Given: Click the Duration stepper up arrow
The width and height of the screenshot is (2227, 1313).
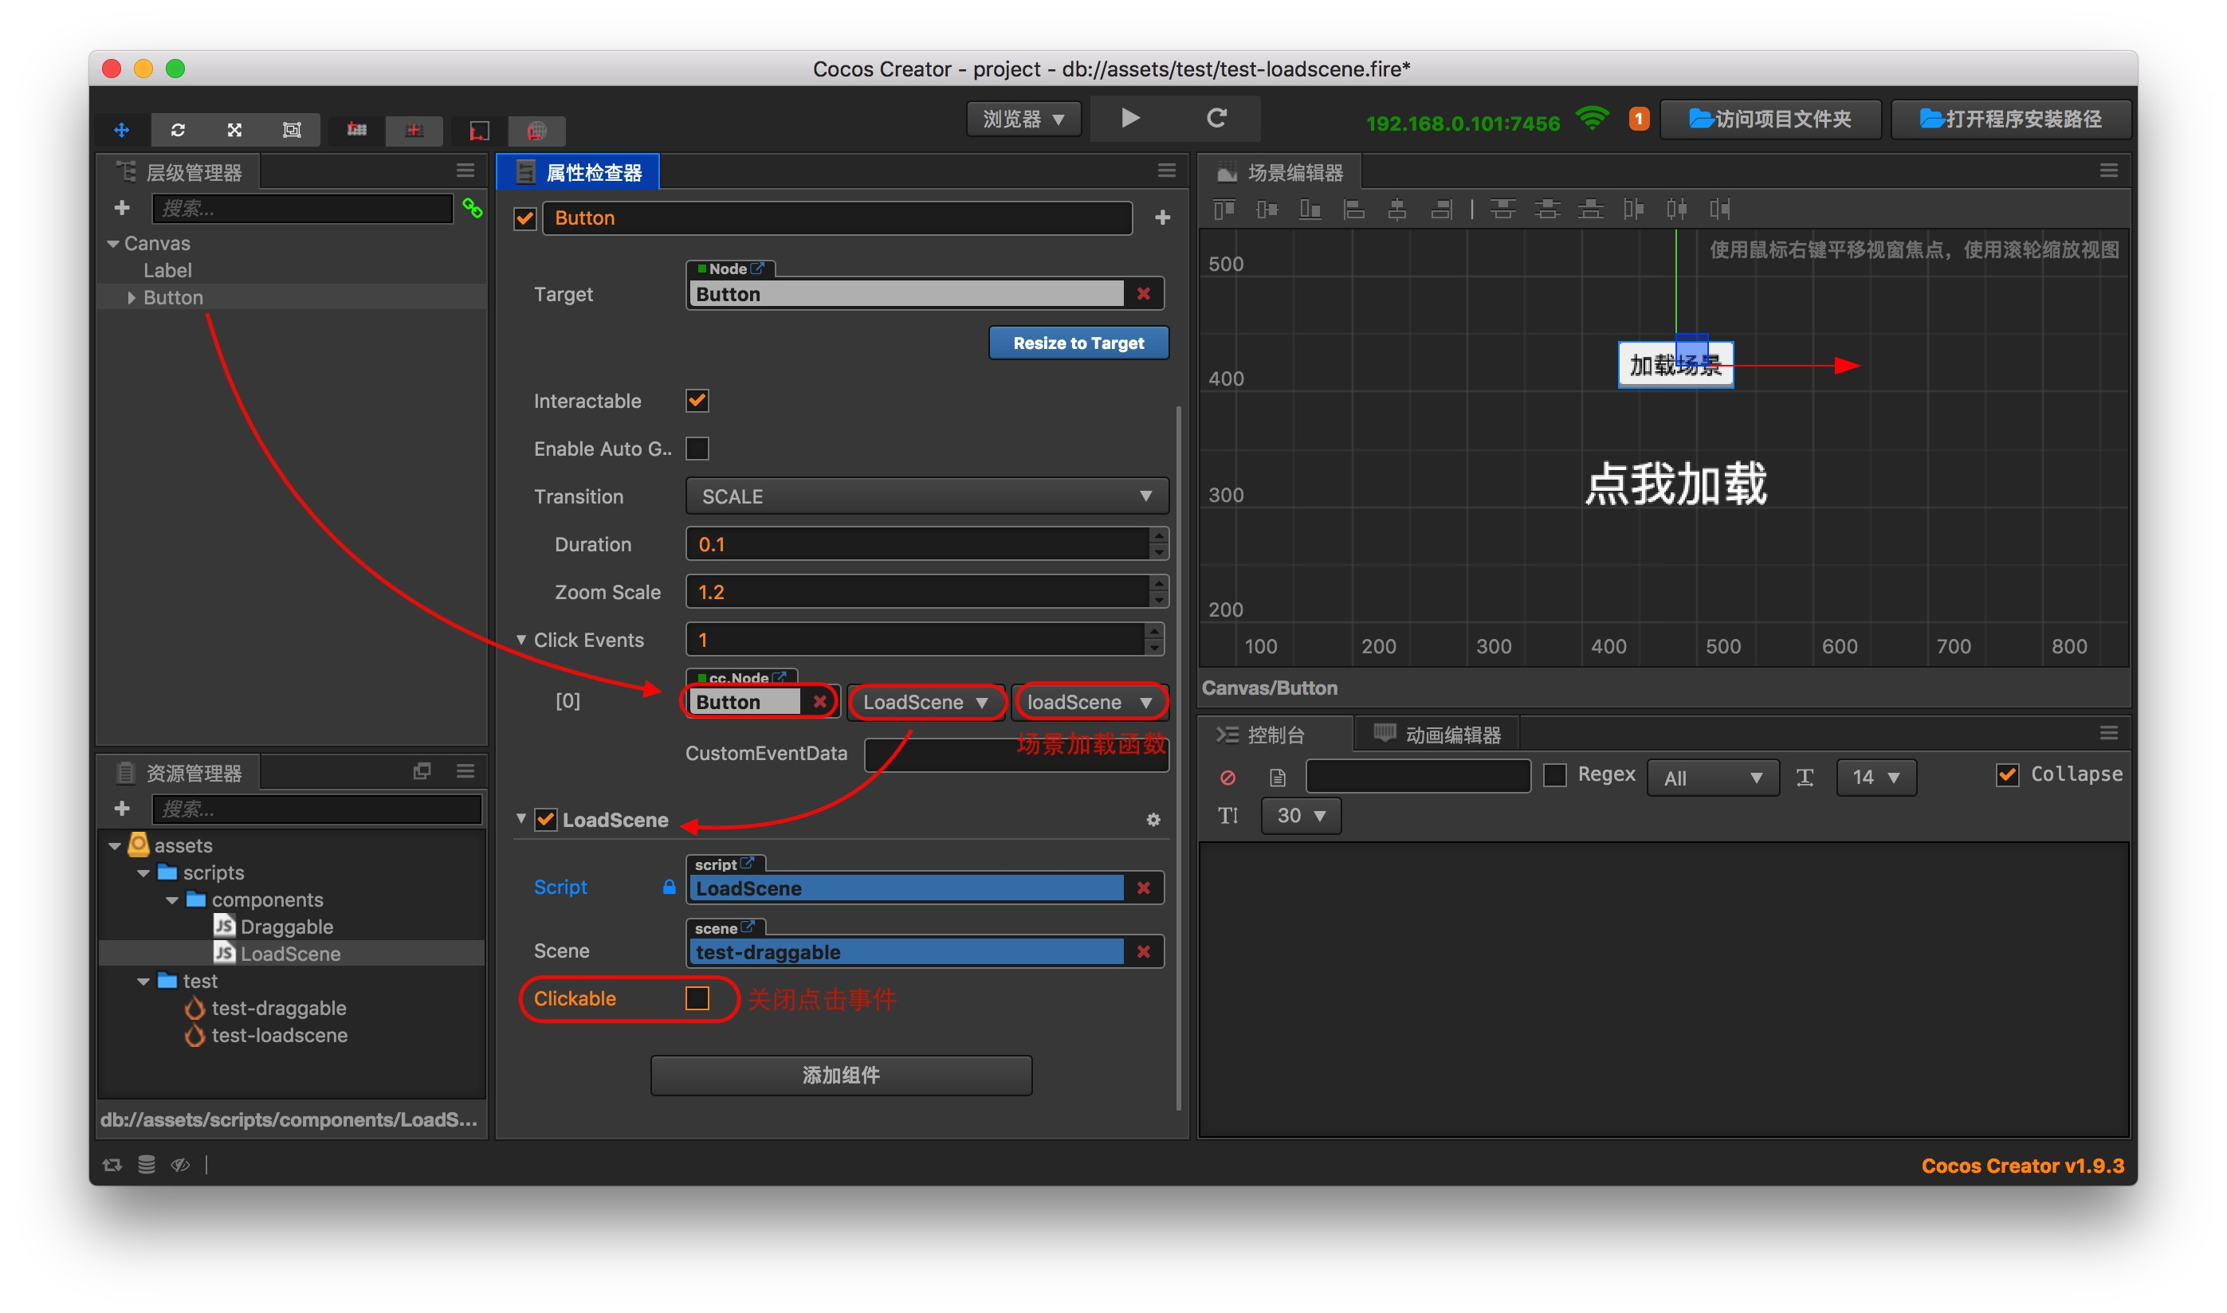Looking at the screenshot, I should pos(1159,535).
